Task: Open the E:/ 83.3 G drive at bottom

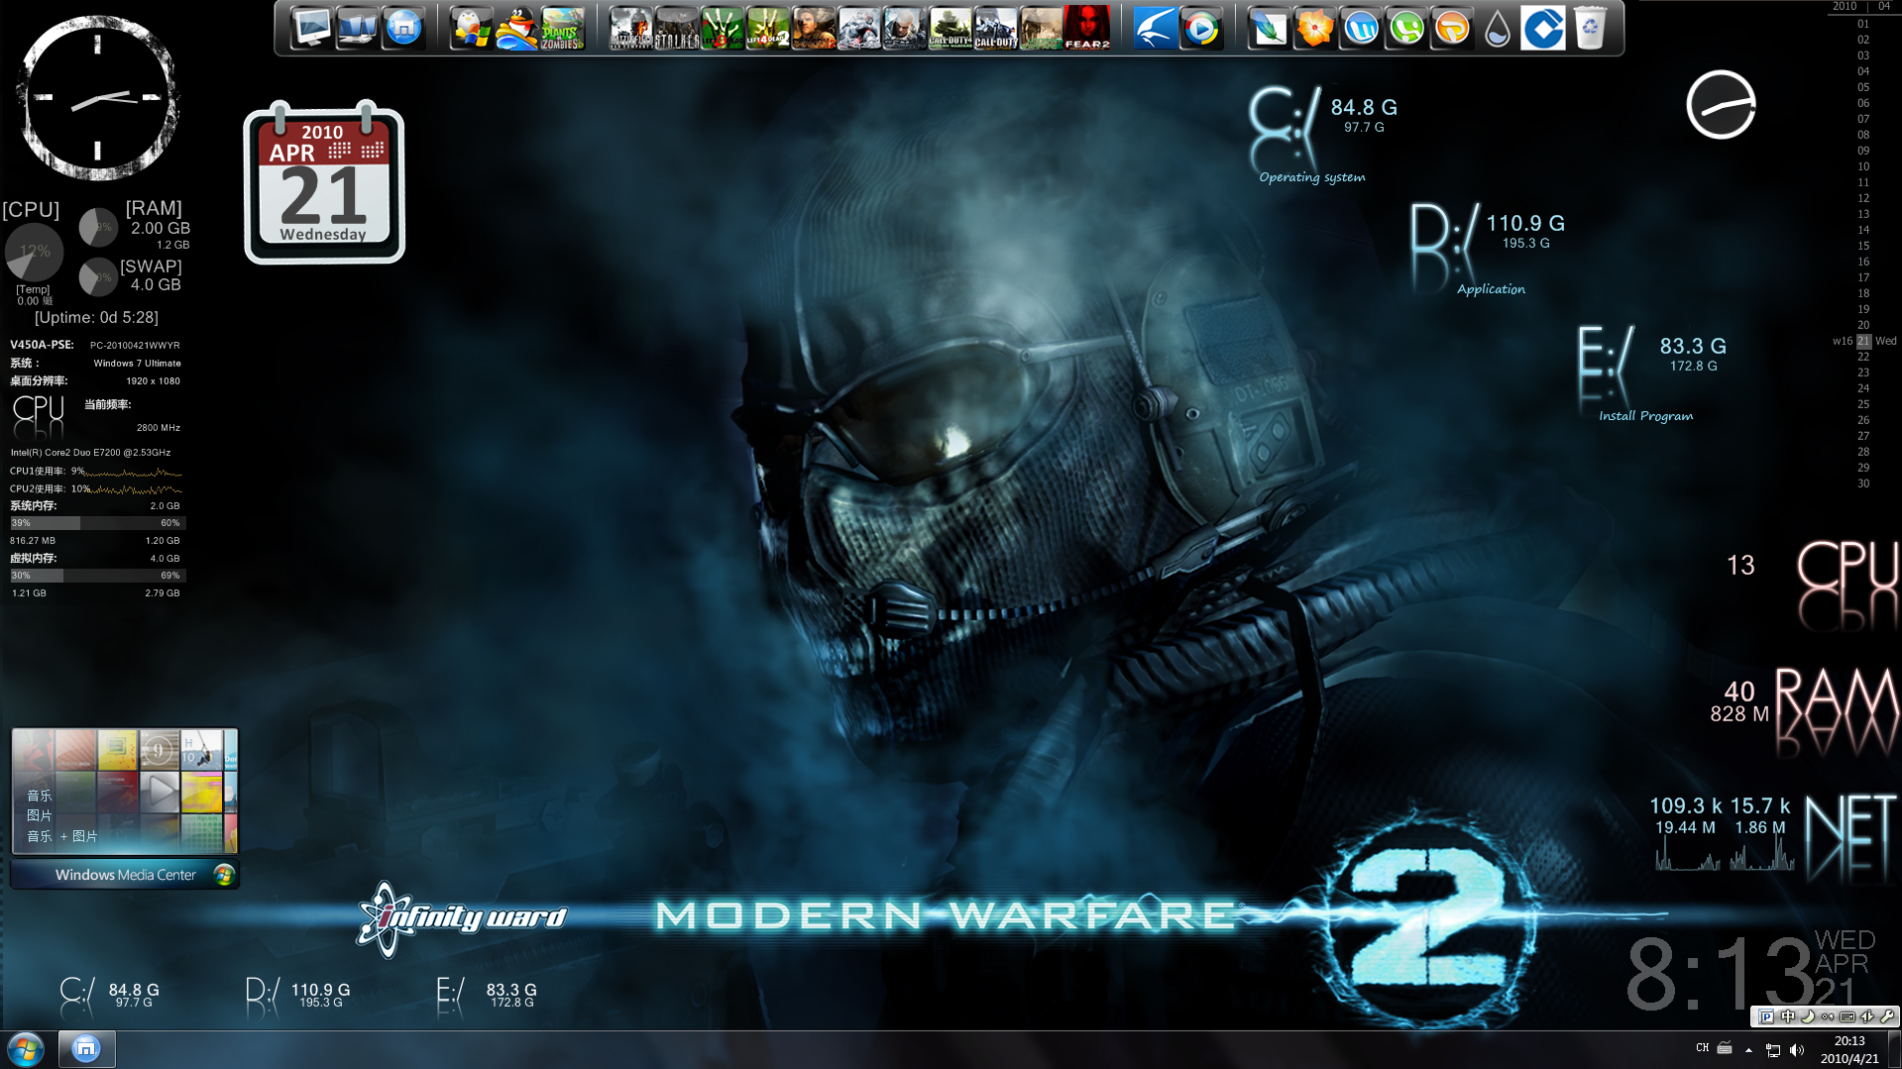Action: tap(487, 997)
